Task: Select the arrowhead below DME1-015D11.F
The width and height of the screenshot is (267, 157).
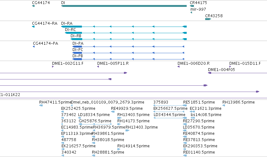Action: pos(230,67)
